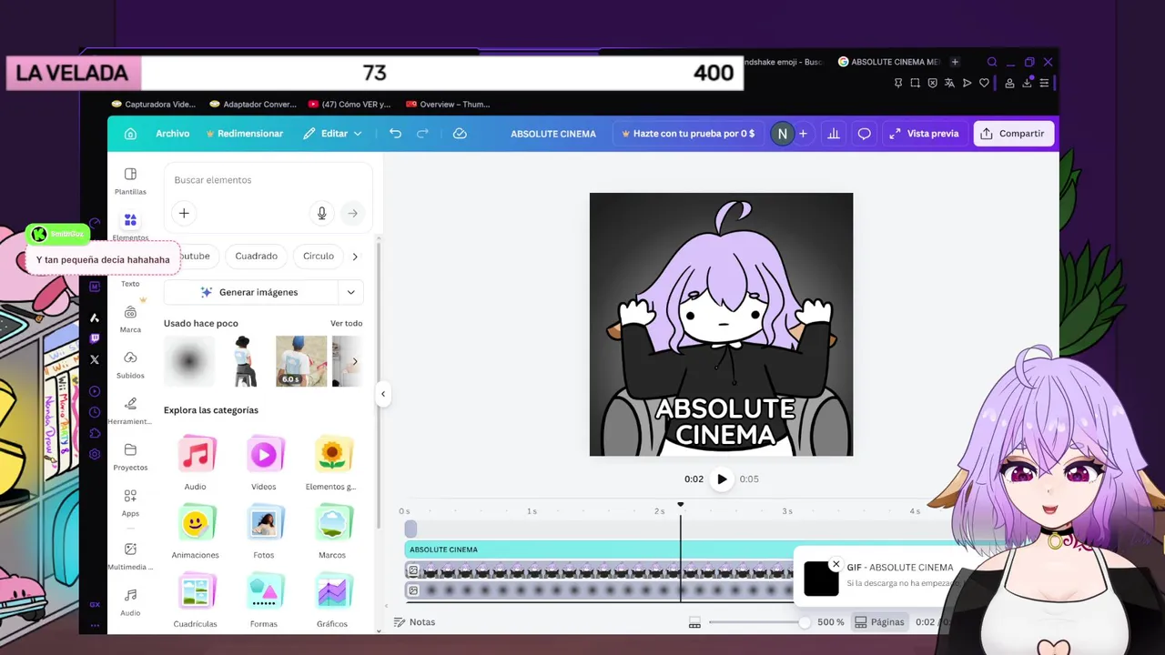1165x655 pixels.
Task: Open the Animaciones category tile
Action: pos(196,532)
